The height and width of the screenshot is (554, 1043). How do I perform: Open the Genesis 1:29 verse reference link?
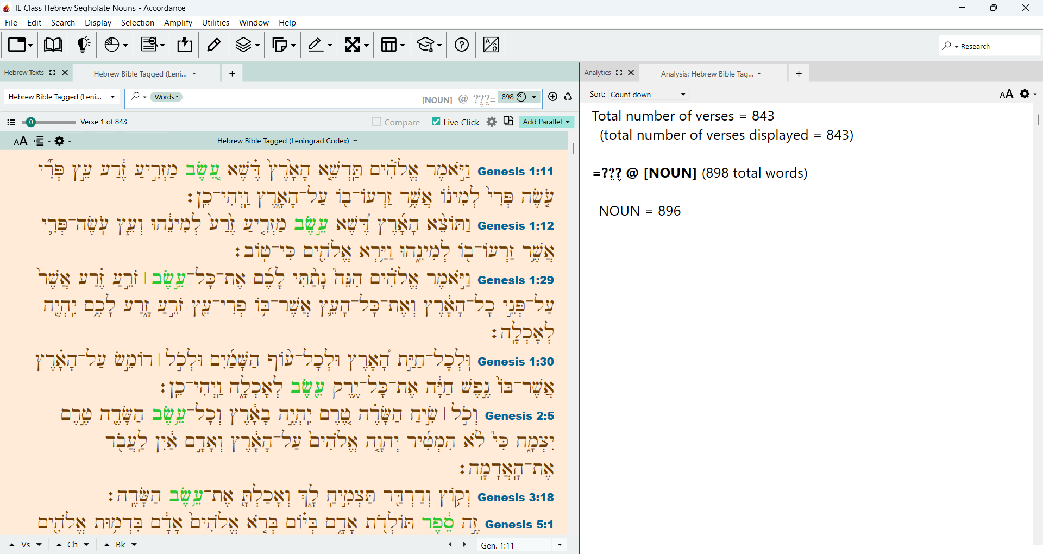pos(516,280)
